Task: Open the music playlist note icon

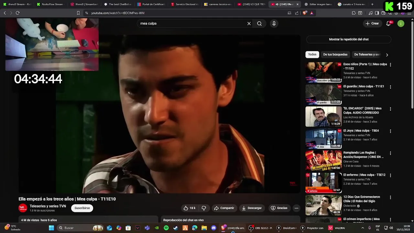Action: tap(370, 13)
